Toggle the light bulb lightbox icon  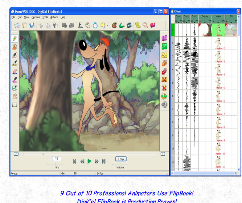click(103, 25)
